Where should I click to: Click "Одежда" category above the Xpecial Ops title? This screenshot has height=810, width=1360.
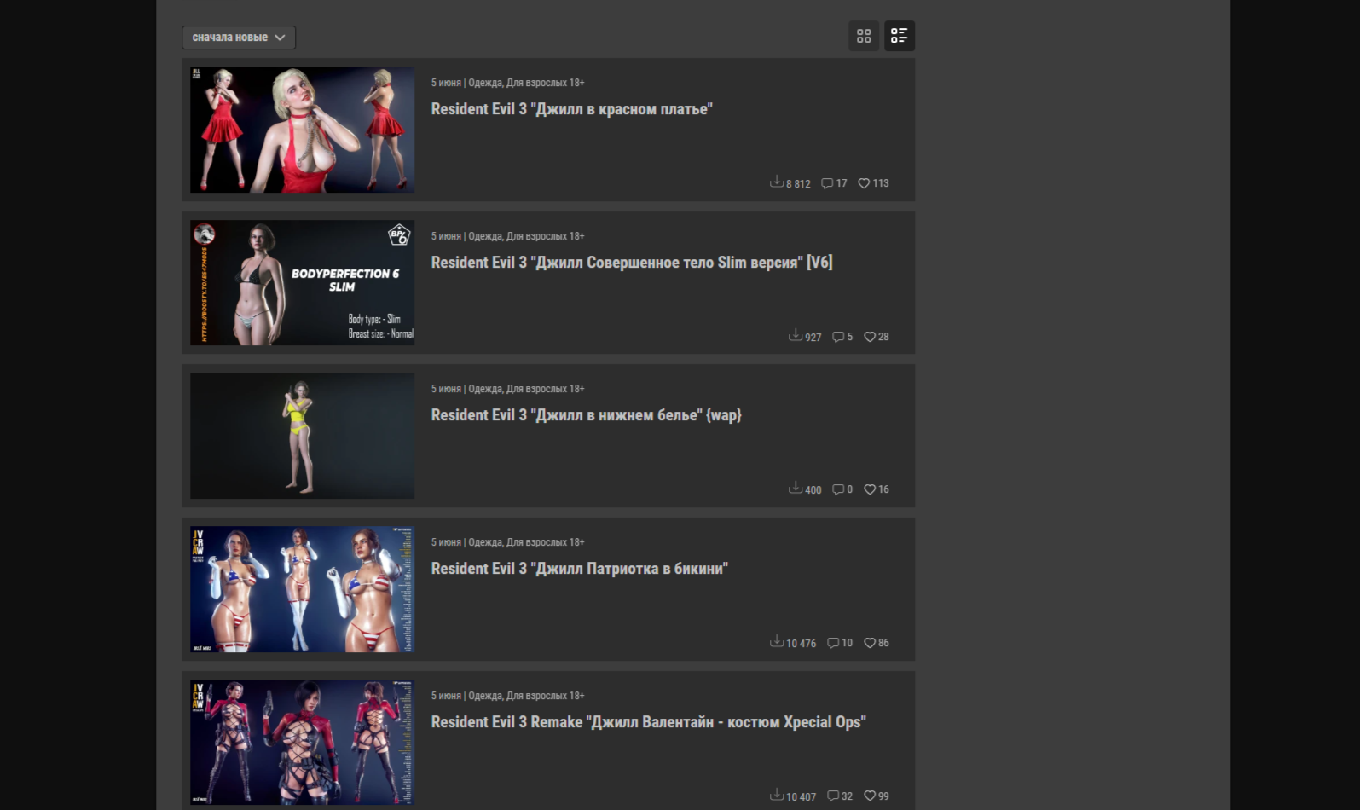[x=485, y=696]
